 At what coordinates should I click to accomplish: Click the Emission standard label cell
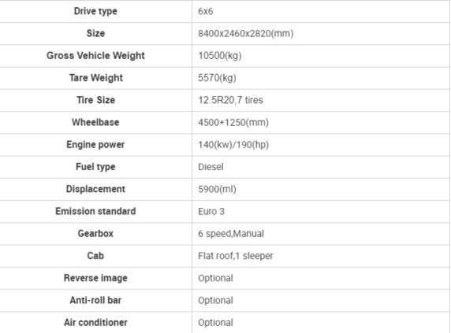[95, 211]
